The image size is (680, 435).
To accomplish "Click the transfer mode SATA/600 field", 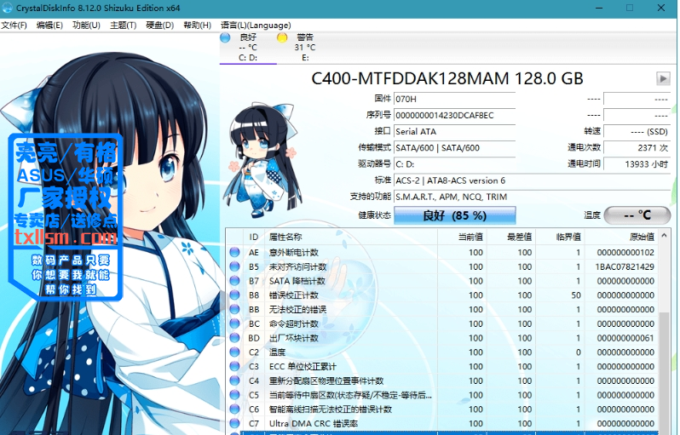I will [454, 148].
